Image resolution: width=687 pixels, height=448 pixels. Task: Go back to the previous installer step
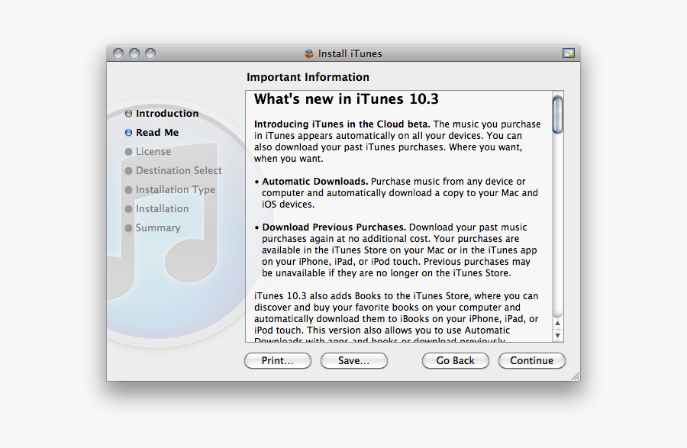point(455,361)
